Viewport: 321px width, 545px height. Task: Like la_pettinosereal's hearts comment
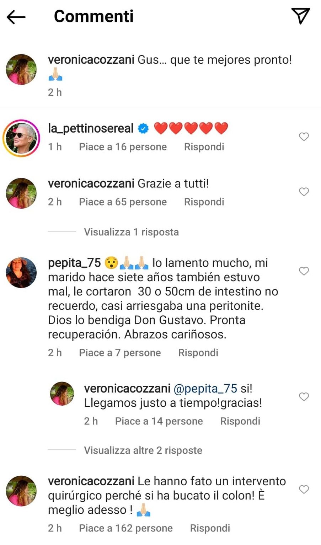tap(304, 137)
